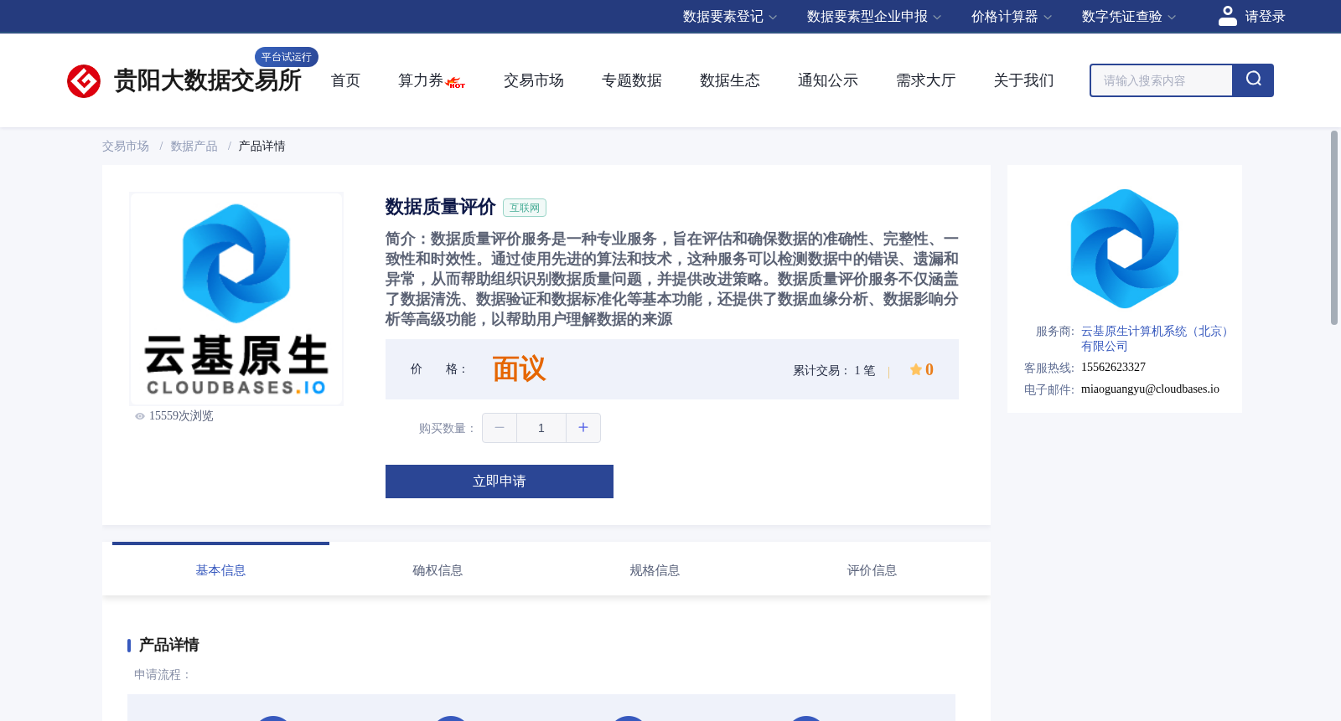Image resolution: width=1341 pixels, height=721 pixels.
Task: Open the 需求大厅 nav item
Action: point(926,80)
